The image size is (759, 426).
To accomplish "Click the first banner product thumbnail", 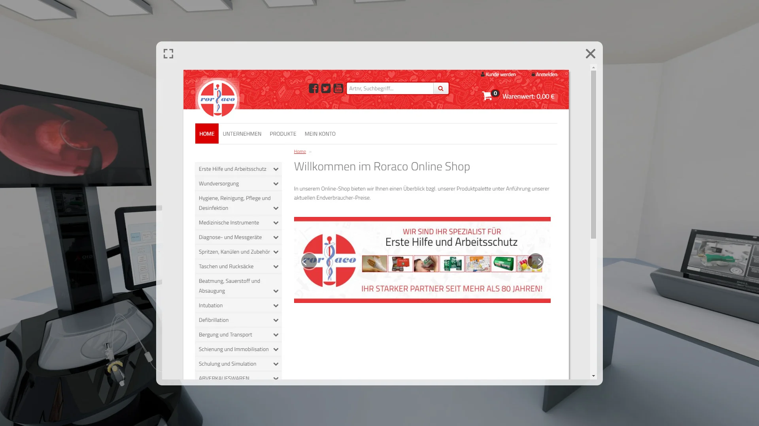I will pos(374,264).
